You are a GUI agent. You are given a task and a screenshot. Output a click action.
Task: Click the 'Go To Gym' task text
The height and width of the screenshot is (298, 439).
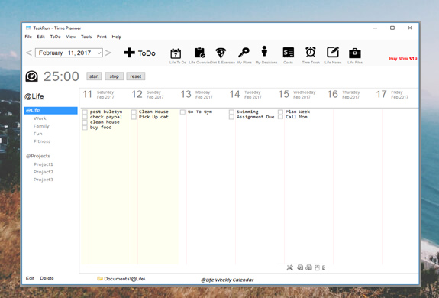[x=200, y=112]
